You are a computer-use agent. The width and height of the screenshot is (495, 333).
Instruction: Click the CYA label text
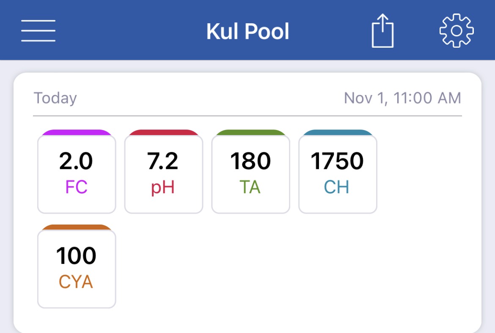click(76, 282)
